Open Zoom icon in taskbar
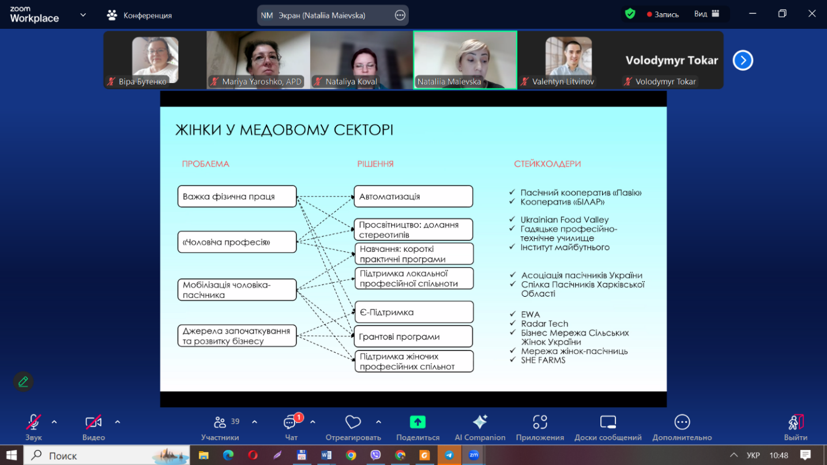Image resolution: width=827 pixels, height=465 pixels. (x=473, y=455)
